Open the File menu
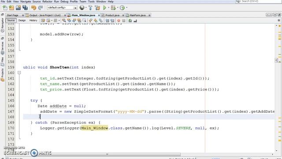The width and height of the screenshot is (282, 159). click(x=3, y=1)
